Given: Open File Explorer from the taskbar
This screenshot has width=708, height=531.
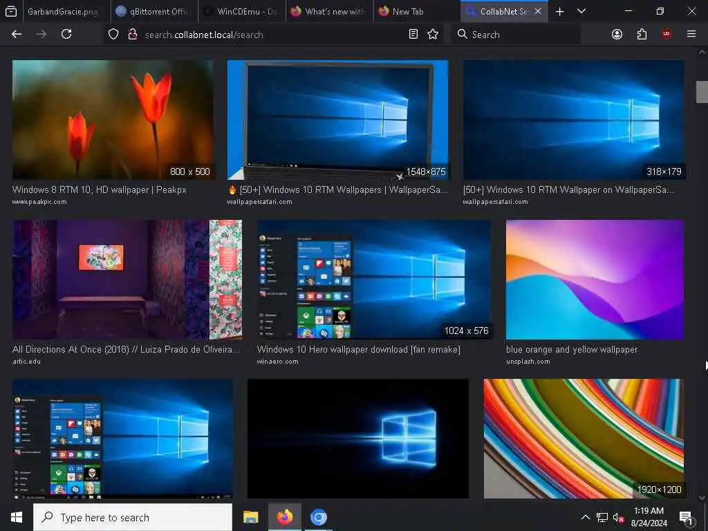Looking at the screenshot, I should (x=250, y=517).
